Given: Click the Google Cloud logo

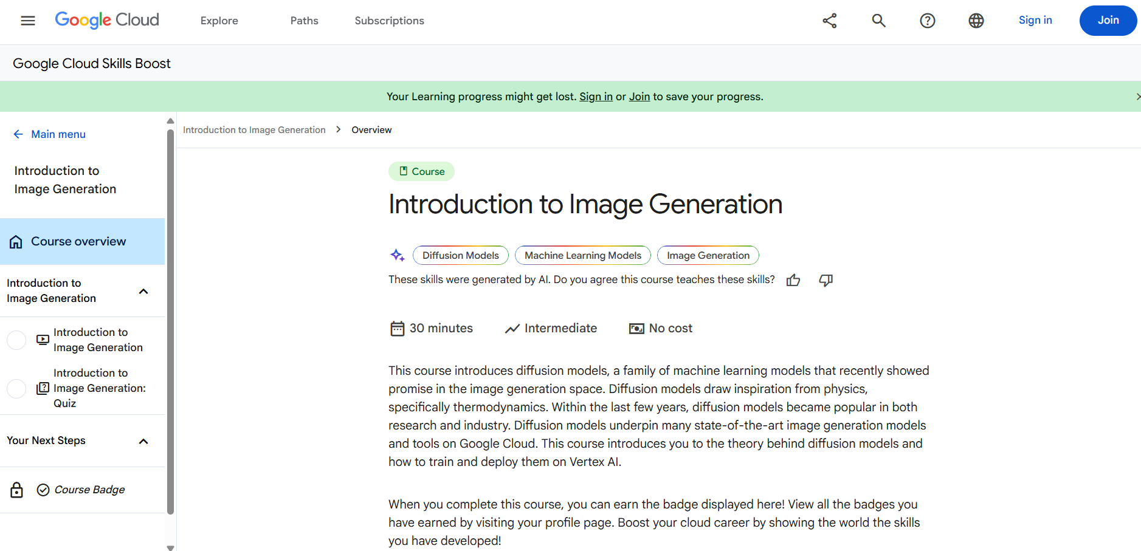Looking at the screenshot, I should (x=107, y=20).
